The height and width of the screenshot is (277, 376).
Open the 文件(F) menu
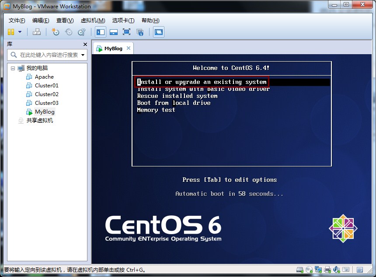[17, 21]
